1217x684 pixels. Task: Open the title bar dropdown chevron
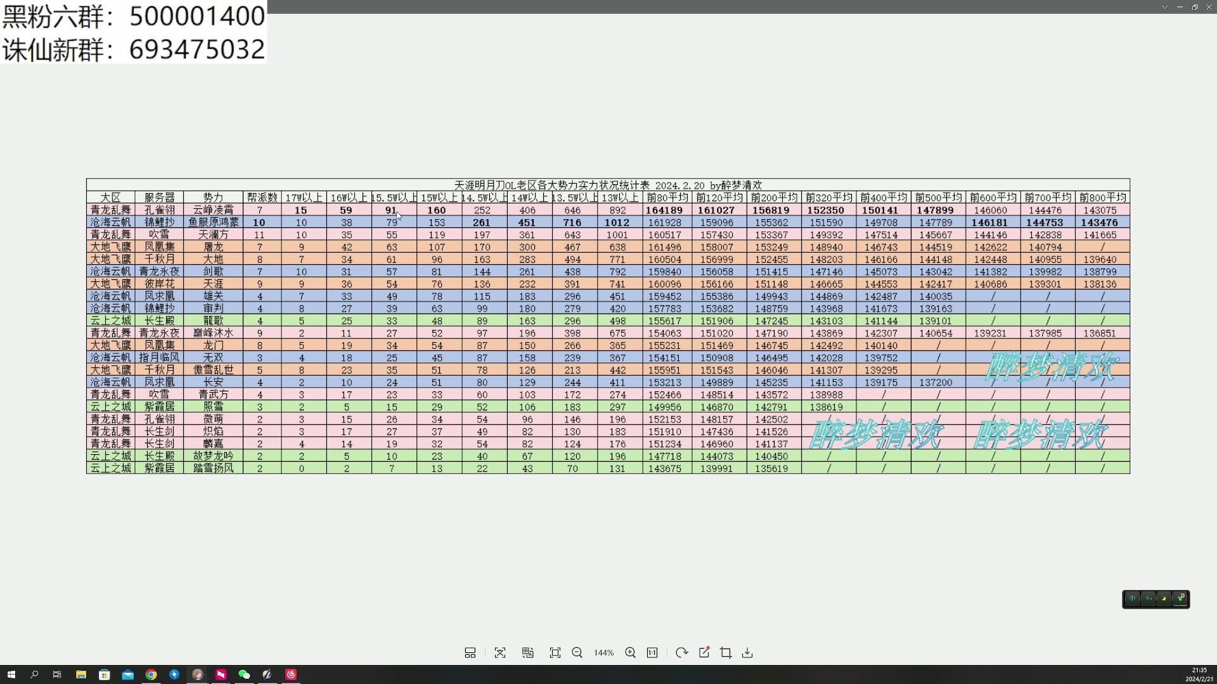click(x=1164, y=7)
